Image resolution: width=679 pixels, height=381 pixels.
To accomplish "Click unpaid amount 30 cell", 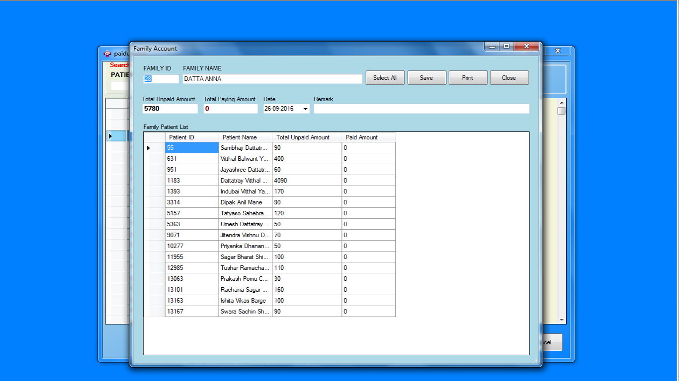I will (x=307, y=279).
